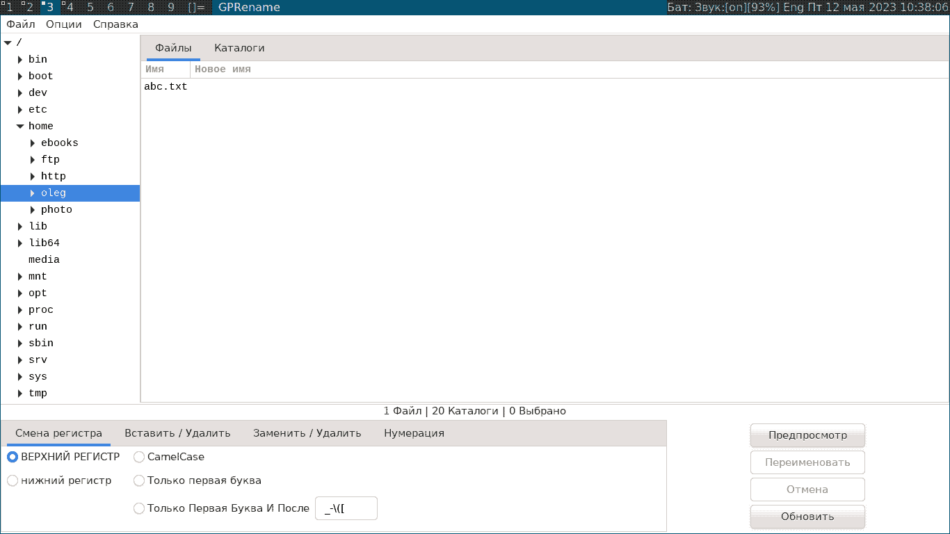Click the separator characters input field
This screenshot has height=534, width=950.
click(346, 508)
